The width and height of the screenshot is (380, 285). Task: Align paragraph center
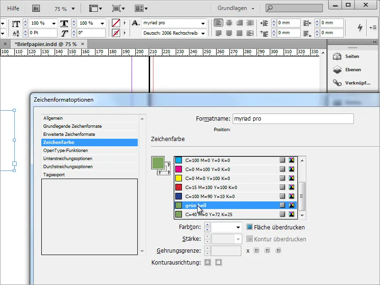pyautogui.click(x=229, y=23)
